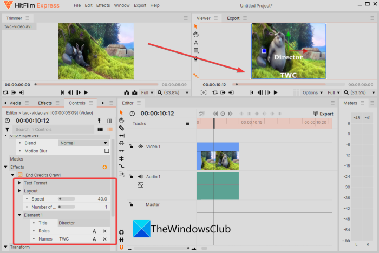Lock the Master track

[131, 204]
